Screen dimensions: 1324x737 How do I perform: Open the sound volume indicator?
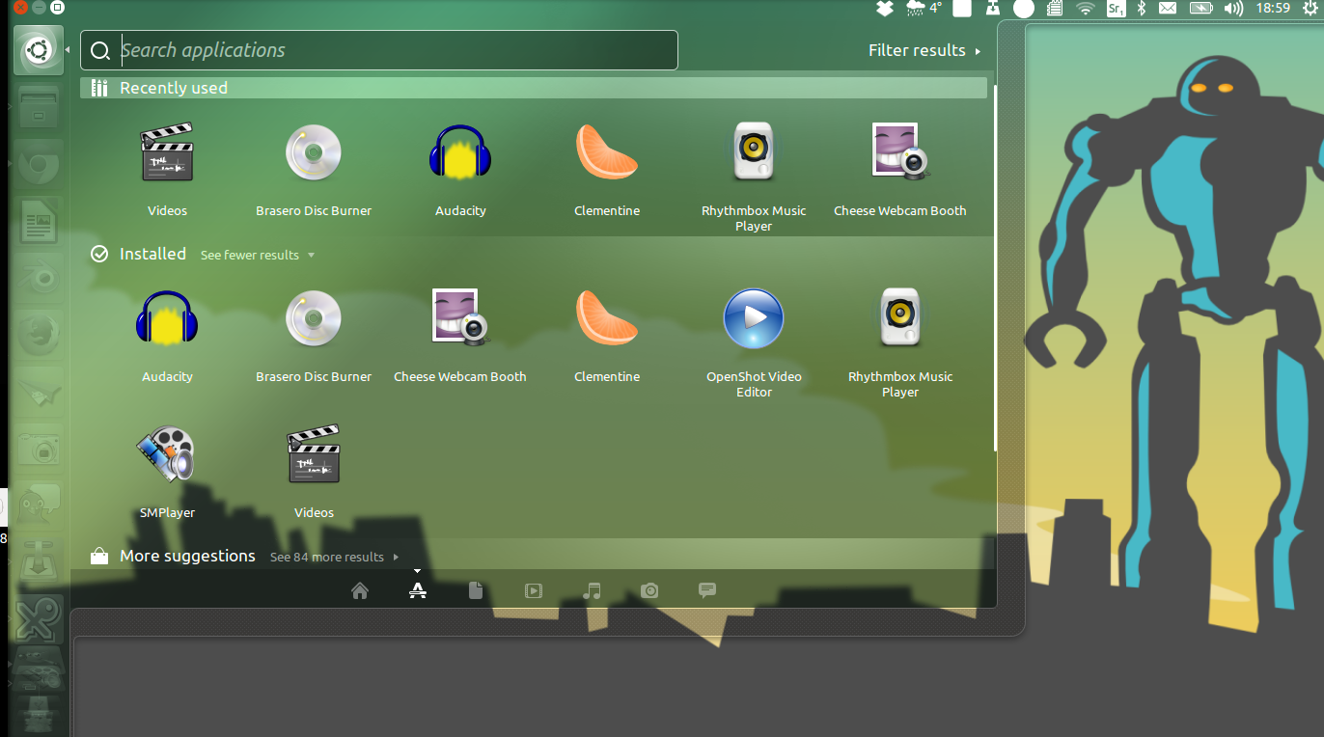pyautogui.click(x=1233, y=9)
